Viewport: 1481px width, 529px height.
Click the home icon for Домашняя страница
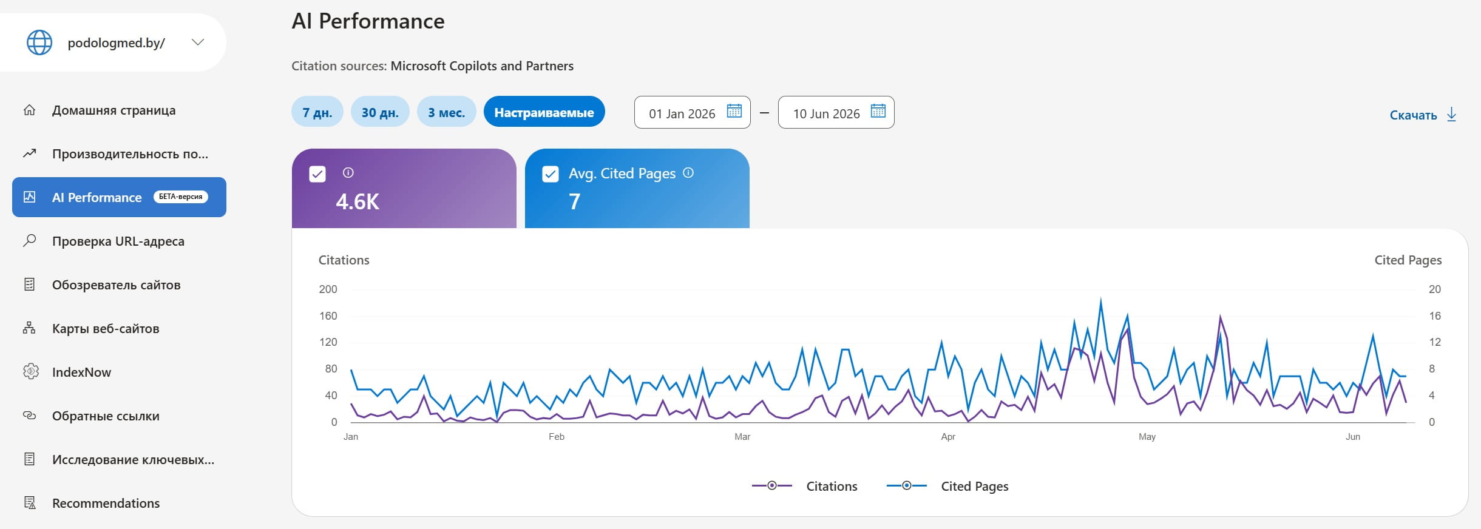tap(29, 110)
